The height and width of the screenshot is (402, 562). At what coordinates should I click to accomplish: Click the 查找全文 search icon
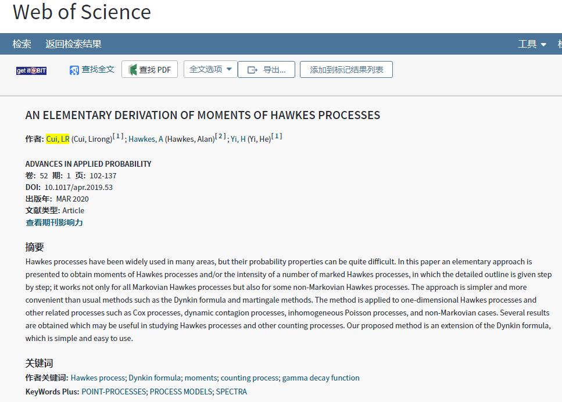(74, 70)
